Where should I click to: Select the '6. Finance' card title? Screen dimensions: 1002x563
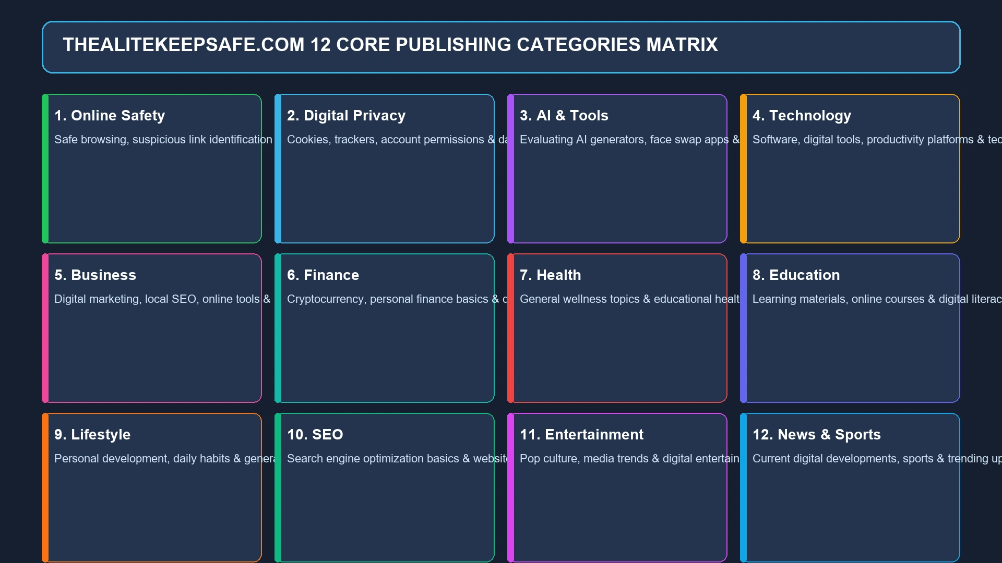click(323, 275)
